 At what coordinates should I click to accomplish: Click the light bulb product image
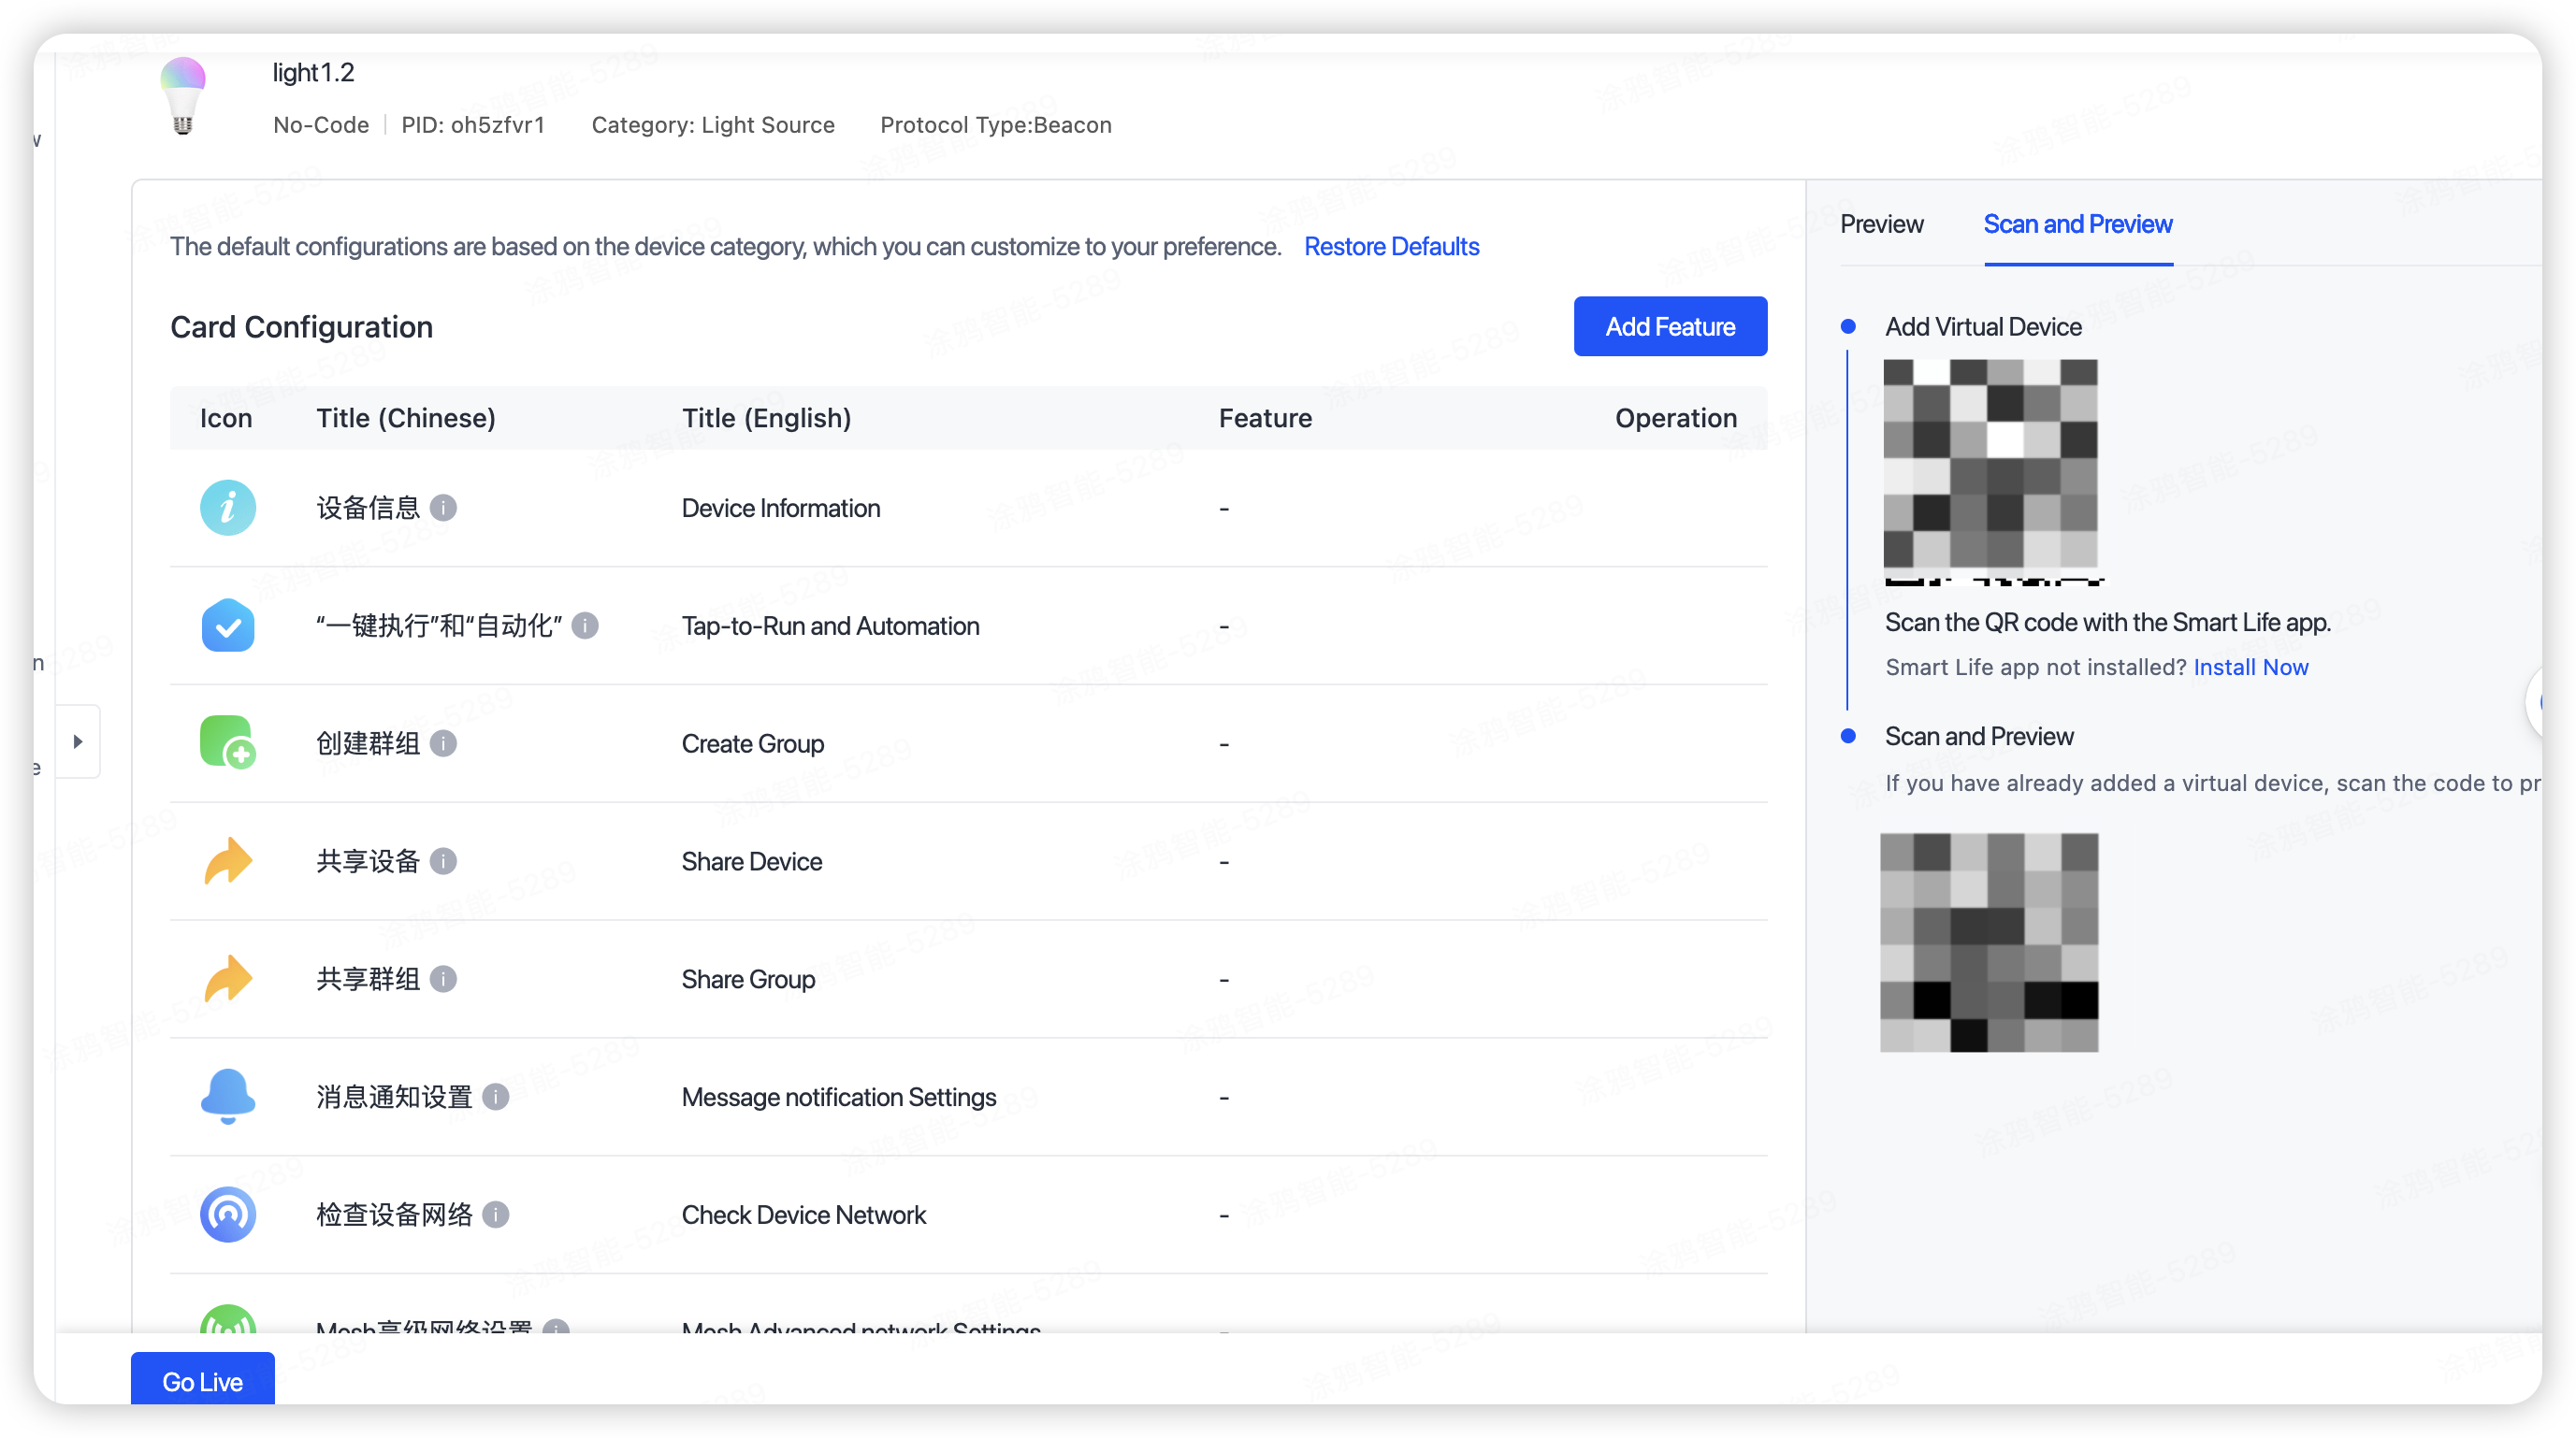click(183, 96)
